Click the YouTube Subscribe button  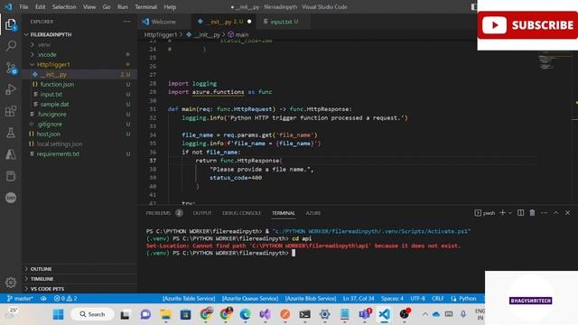click(527, 25)
